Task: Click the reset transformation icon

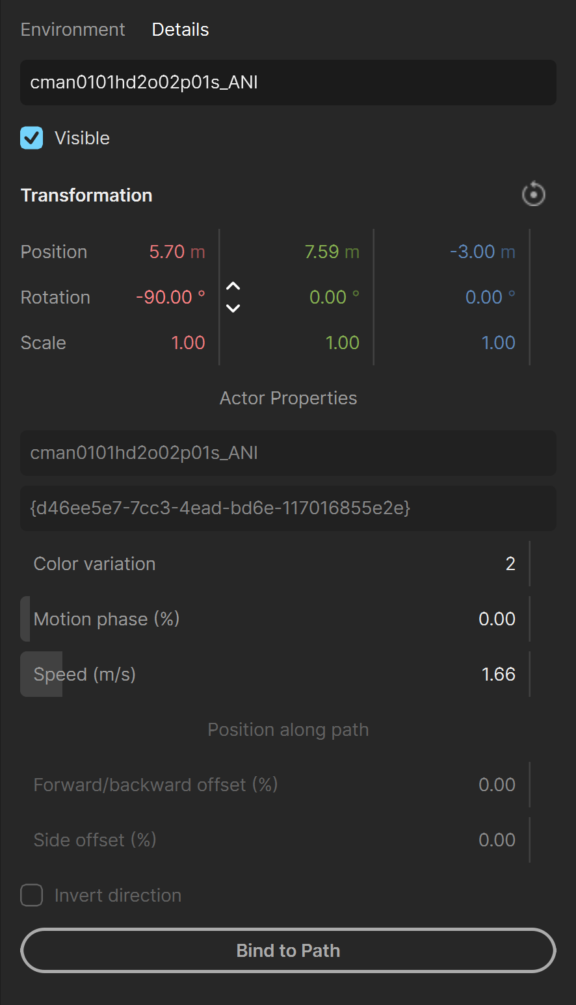Action: 534,194
